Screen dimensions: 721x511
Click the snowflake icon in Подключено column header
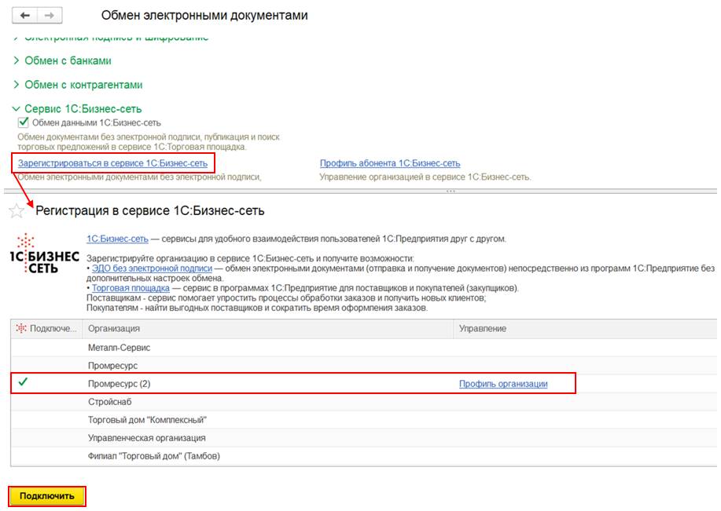coord(21,328)
